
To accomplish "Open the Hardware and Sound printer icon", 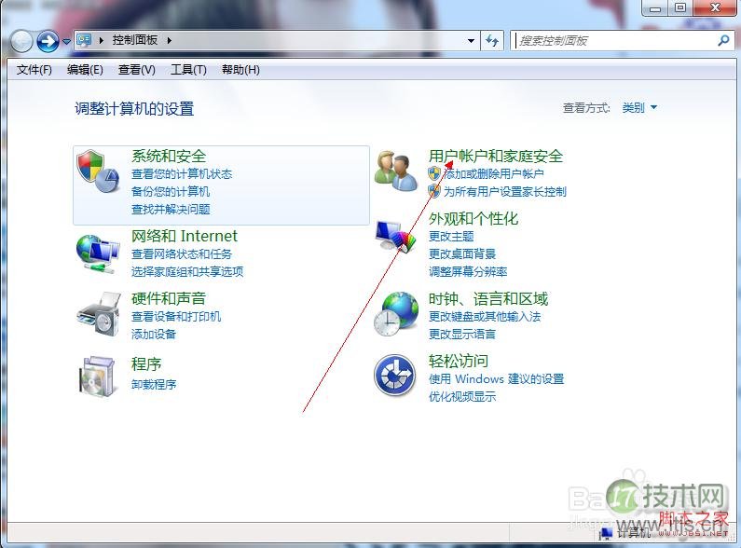I will pos(99,315).
